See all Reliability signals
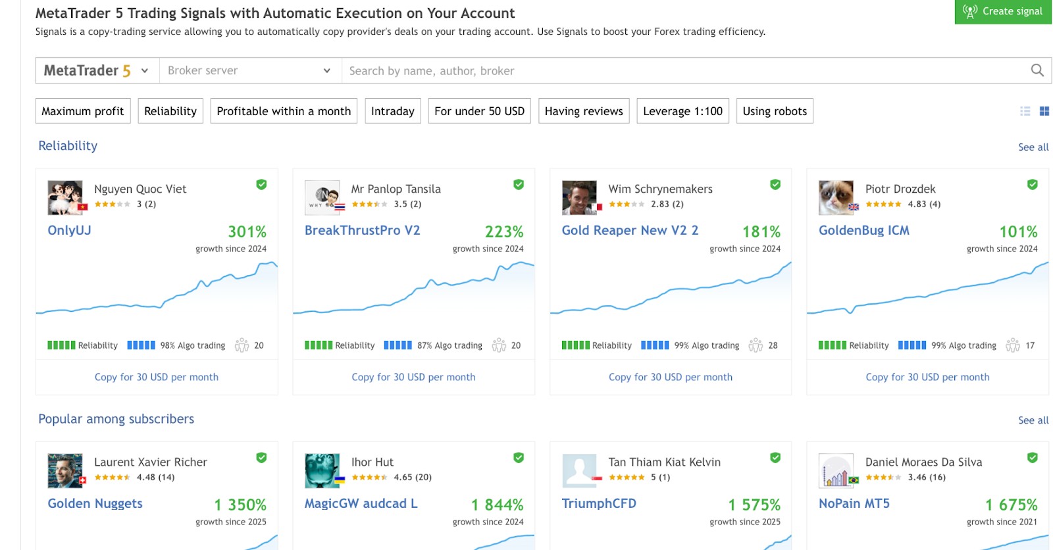This screenshot has height=550, width=1053. tap(1033, 147)
